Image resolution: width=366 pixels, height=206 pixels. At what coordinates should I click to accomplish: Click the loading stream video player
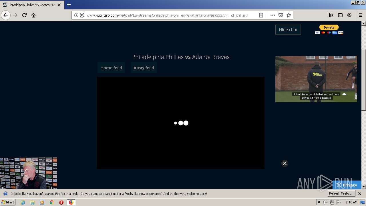pyautogui.click(x=181, y=123)
